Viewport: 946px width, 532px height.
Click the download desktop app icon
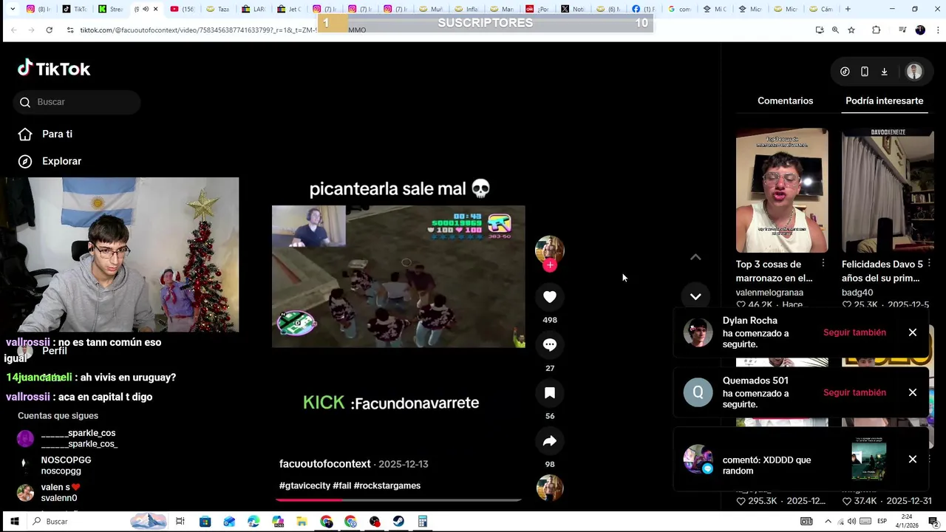pyautogui.click(x=884, y=72)
